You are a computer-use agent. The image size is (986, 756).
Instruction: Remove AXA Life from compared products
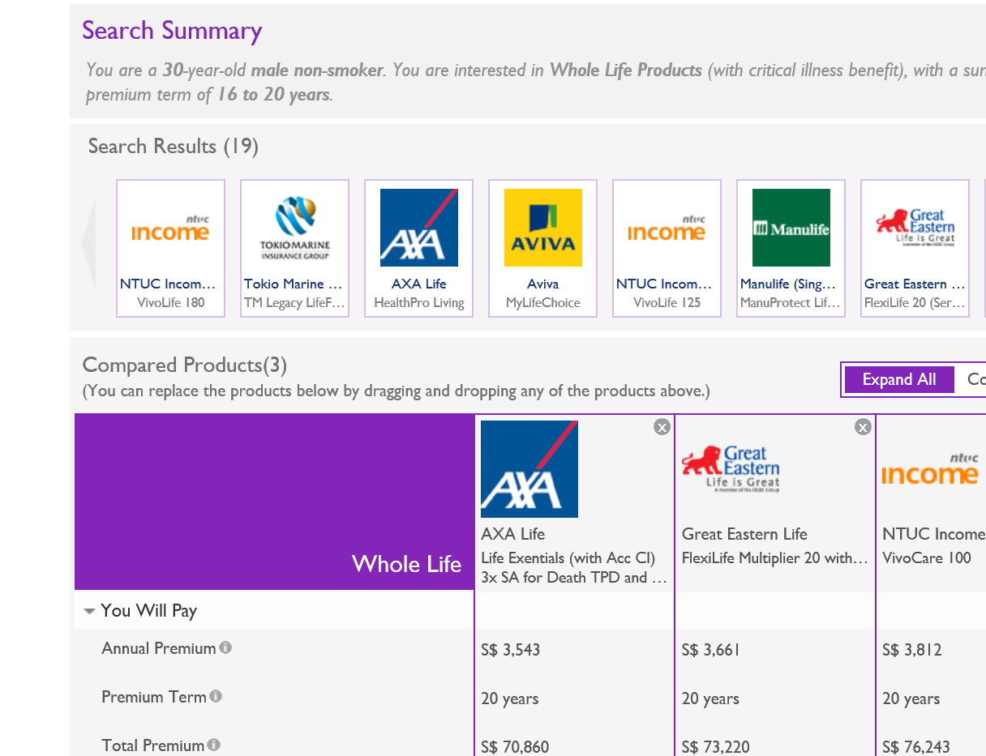(x=662, y=427)
